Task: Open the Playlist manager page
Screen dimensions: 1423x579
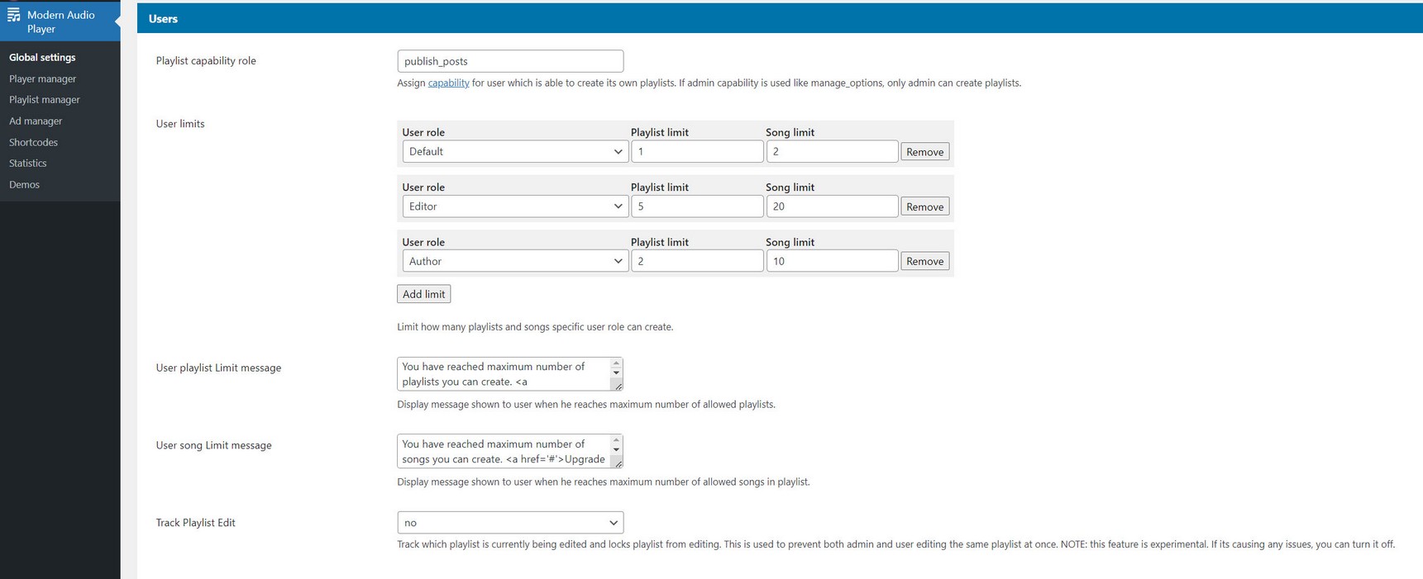Action: (45, 100)
